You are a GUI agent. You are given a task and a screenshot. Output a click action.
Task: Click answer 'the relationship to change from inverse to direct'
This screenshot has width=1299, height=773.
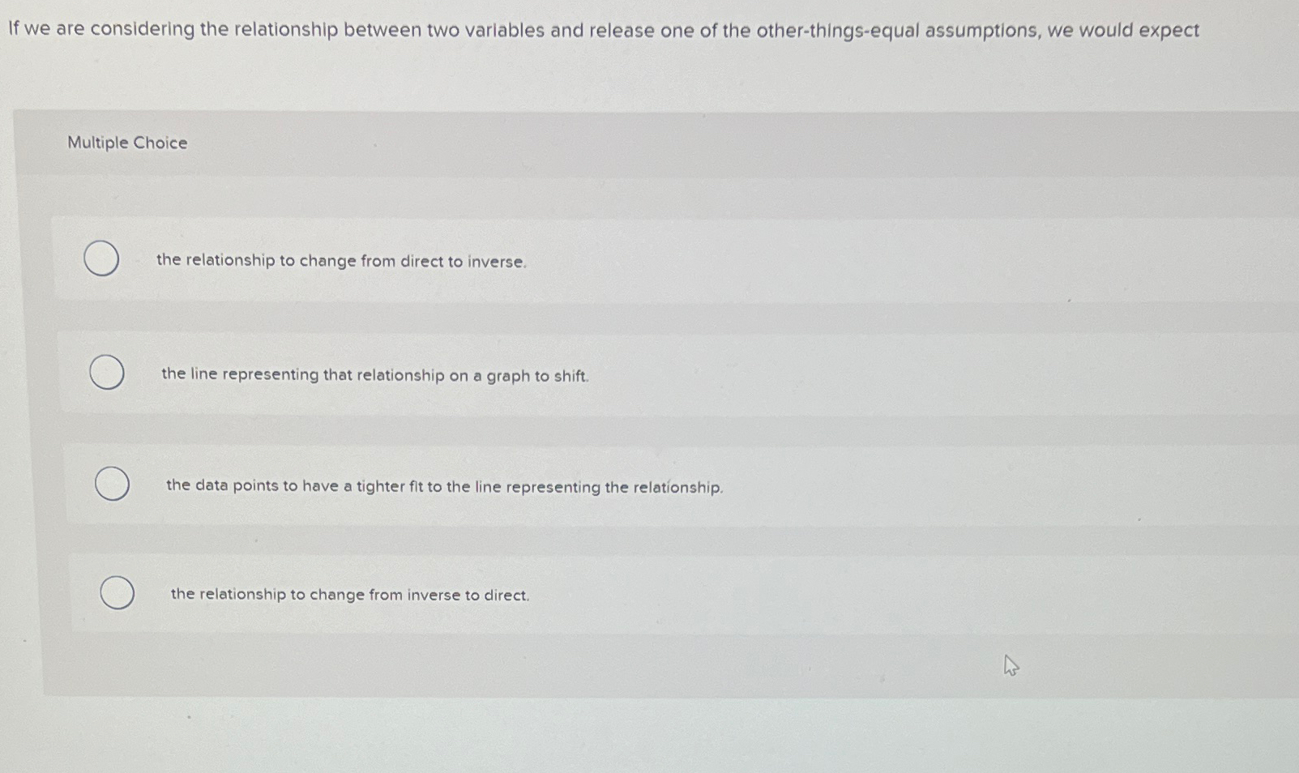(x=349, y=595)
